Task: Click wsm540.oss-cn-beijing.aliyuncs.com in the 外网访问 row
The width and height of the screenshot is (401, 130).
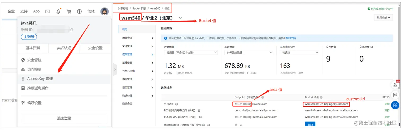Action: pyautogui.click(x=326, y=104)
